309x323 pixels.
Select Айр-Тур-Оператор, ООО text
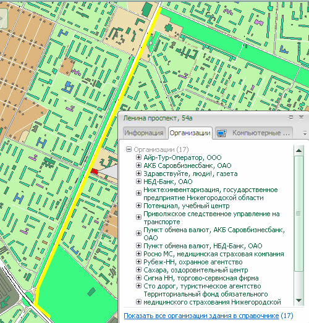click(x=182, y=157)
